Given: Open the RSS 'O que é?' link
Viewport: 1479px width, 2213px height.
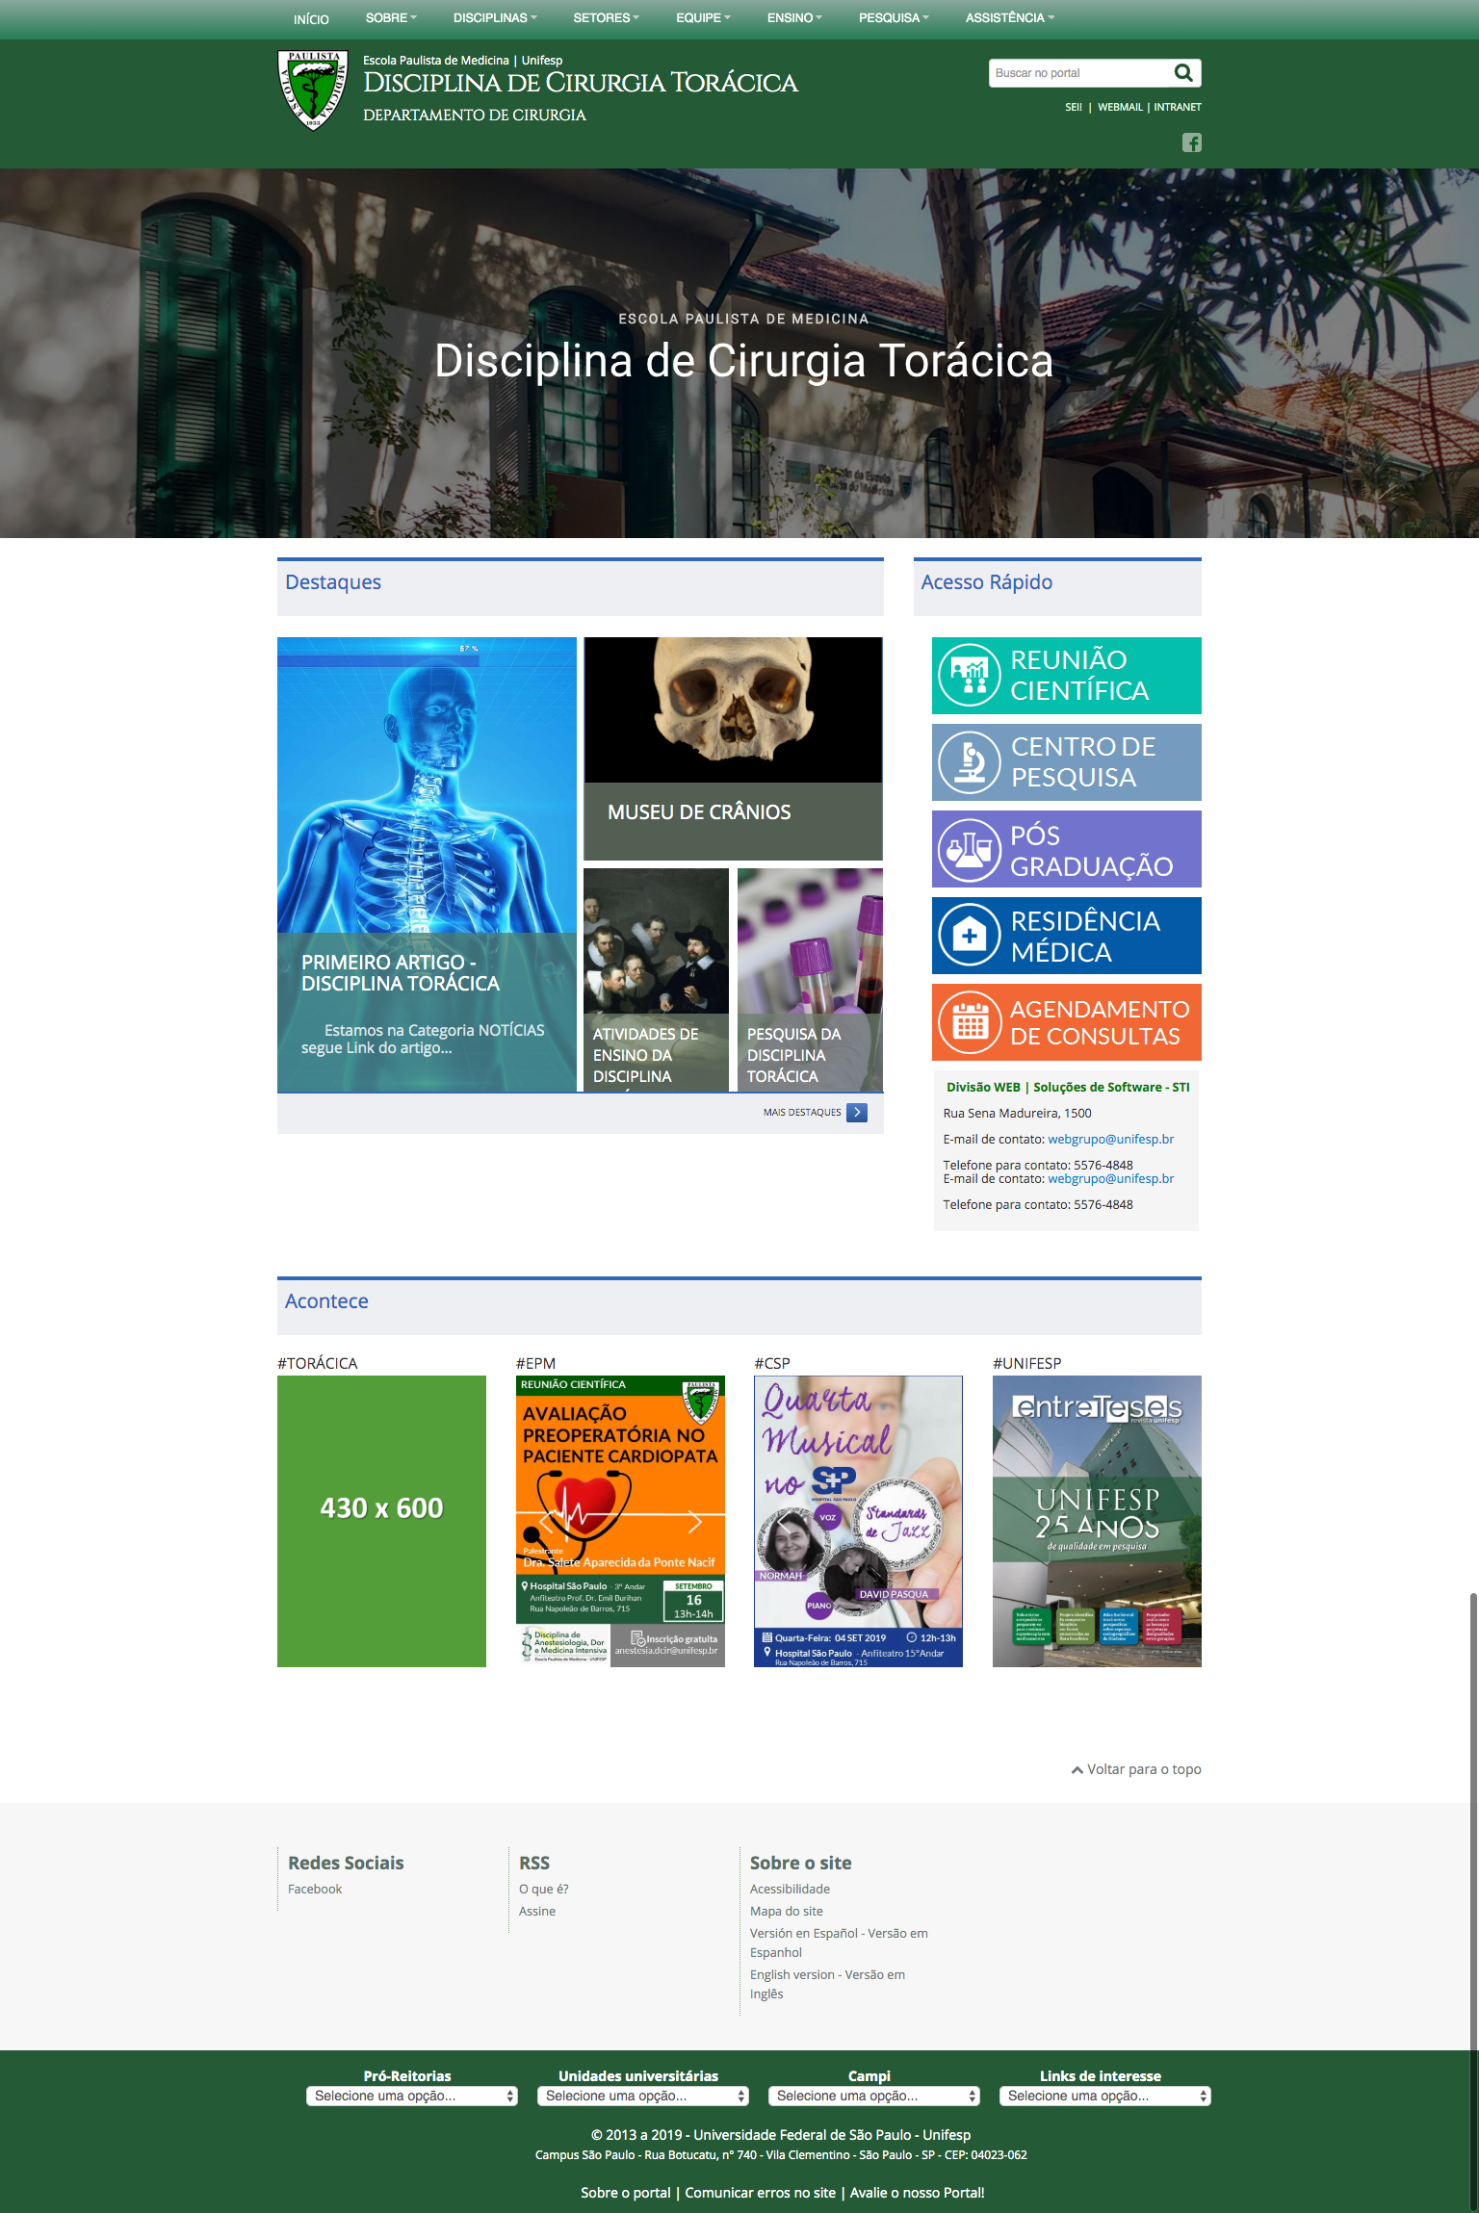Looking at the screenshot, I should click(543, 1889).
